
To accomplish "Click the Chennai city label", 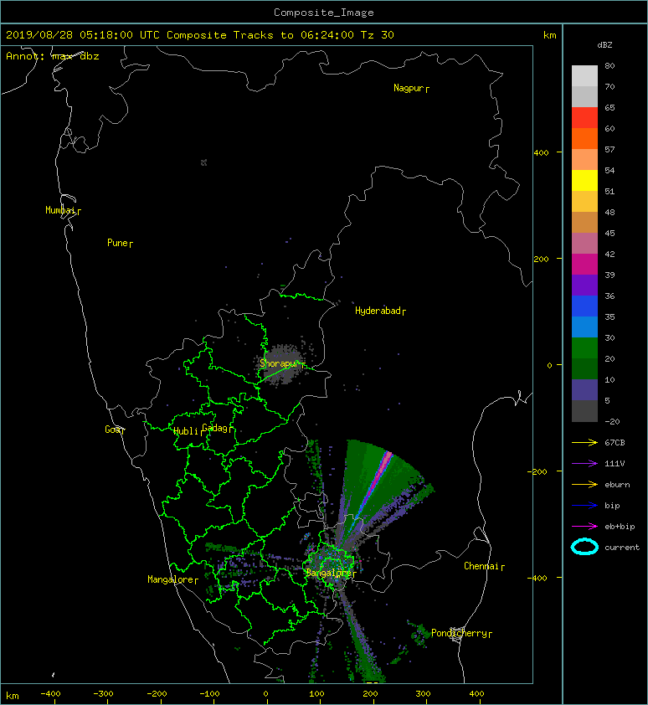I will pos(484,566).
